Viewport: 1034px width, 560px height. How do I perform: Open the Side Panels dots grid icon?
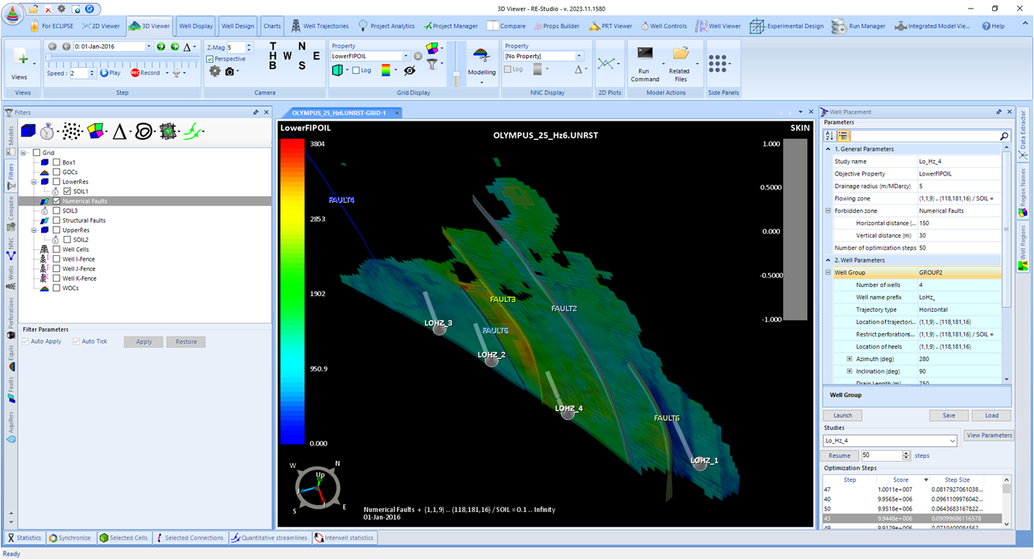[x=717, y=62]
